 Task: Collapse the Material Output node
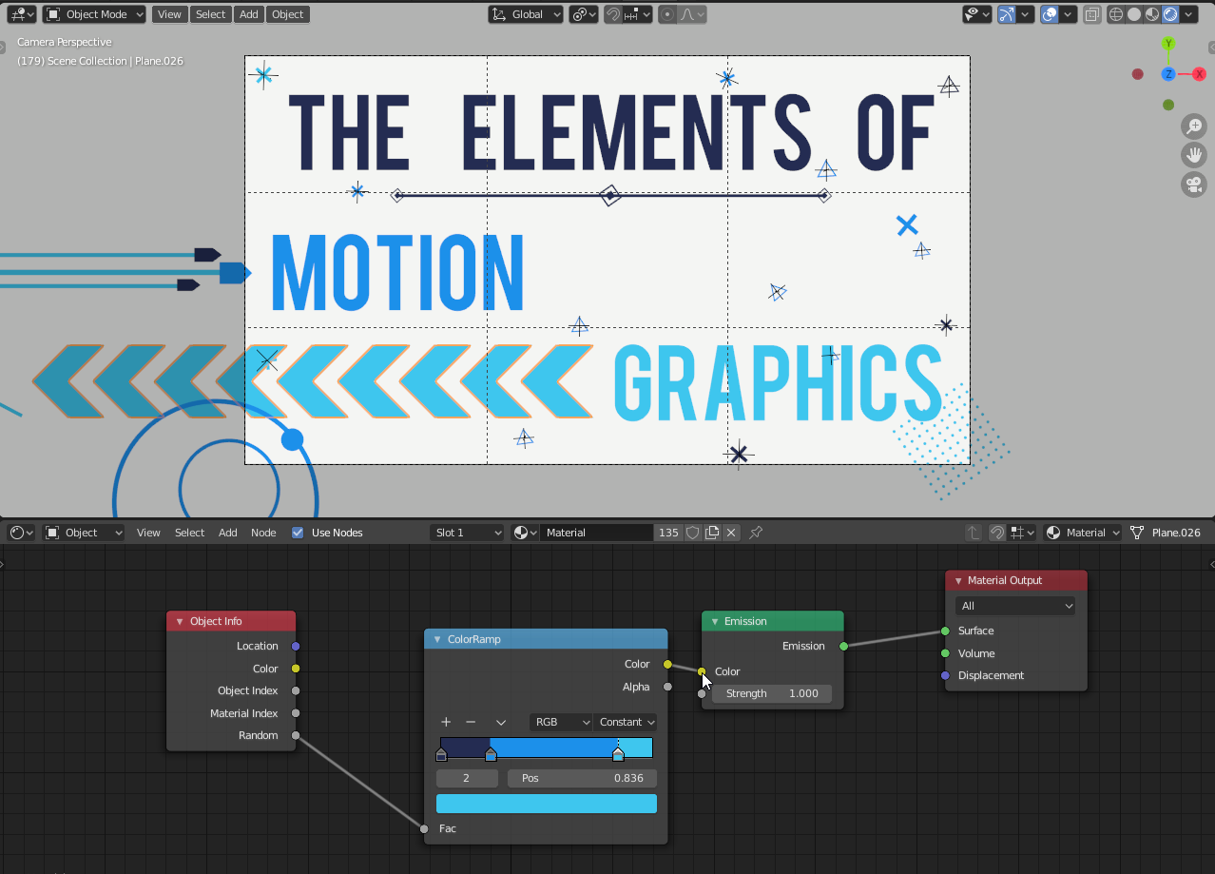(958, 580)
